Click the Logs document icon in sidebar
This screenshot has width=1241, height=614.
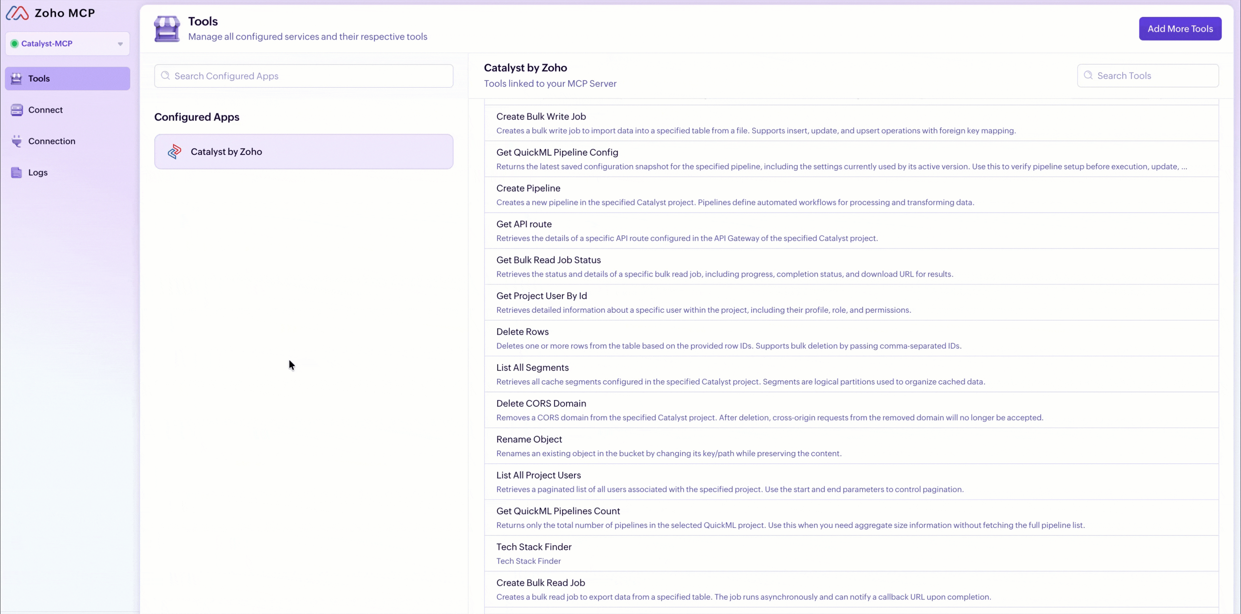click(x=16, y=172)
